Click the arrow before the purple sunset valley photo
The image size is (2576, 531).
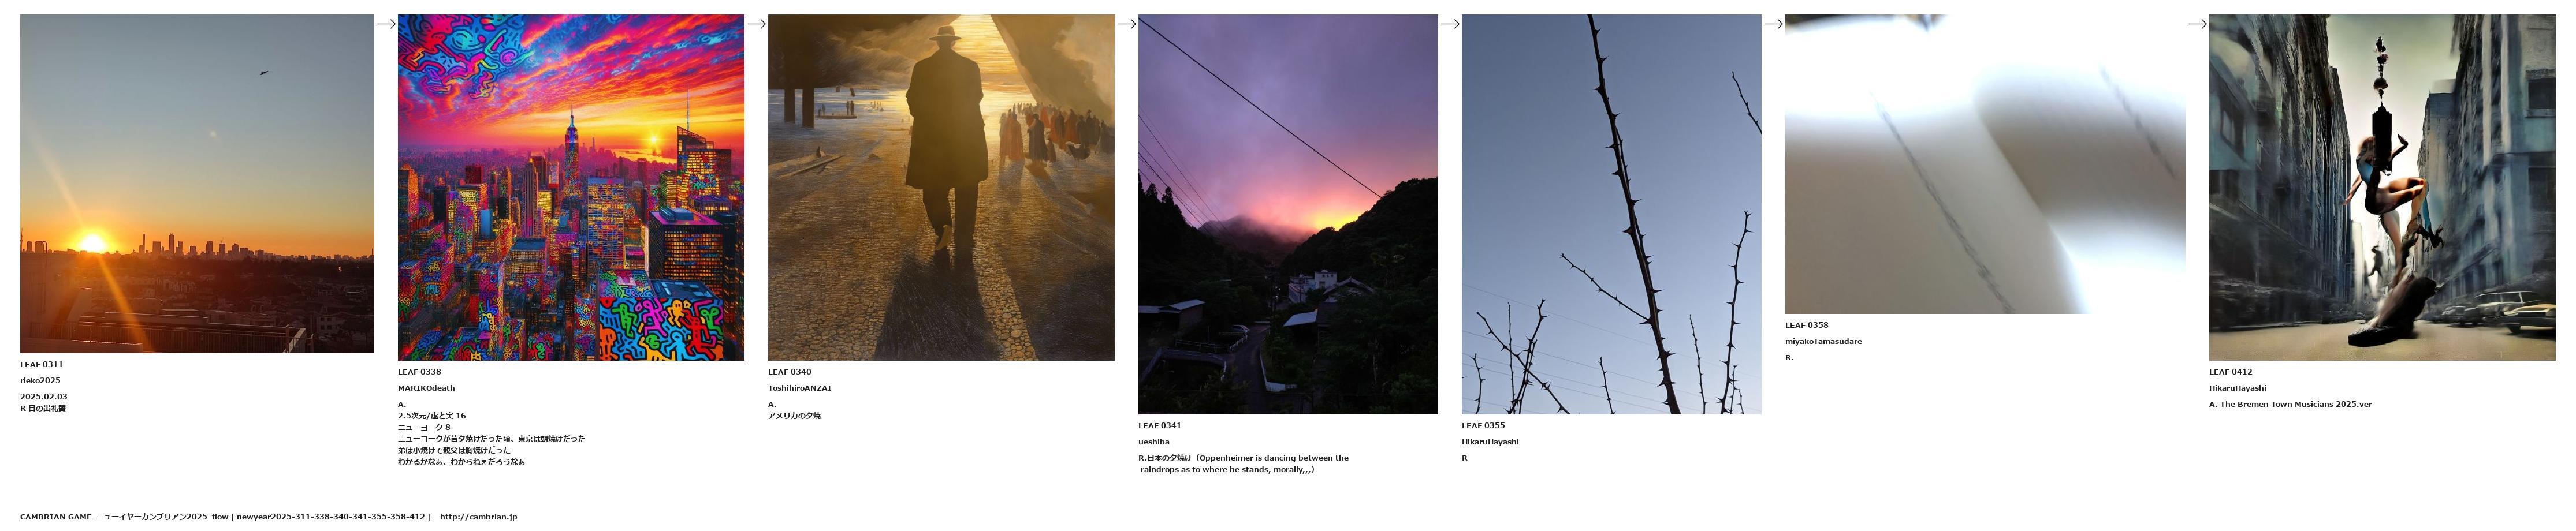pos(1126,24)
